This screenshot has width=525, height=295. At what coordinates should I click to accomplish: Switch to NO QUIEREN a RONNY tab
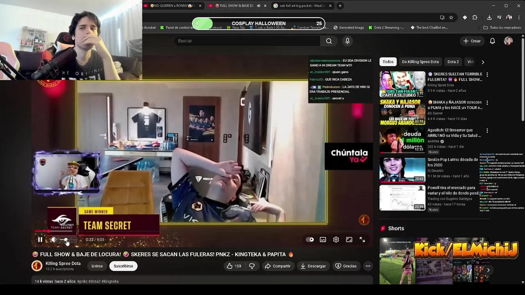pos(171,6)
